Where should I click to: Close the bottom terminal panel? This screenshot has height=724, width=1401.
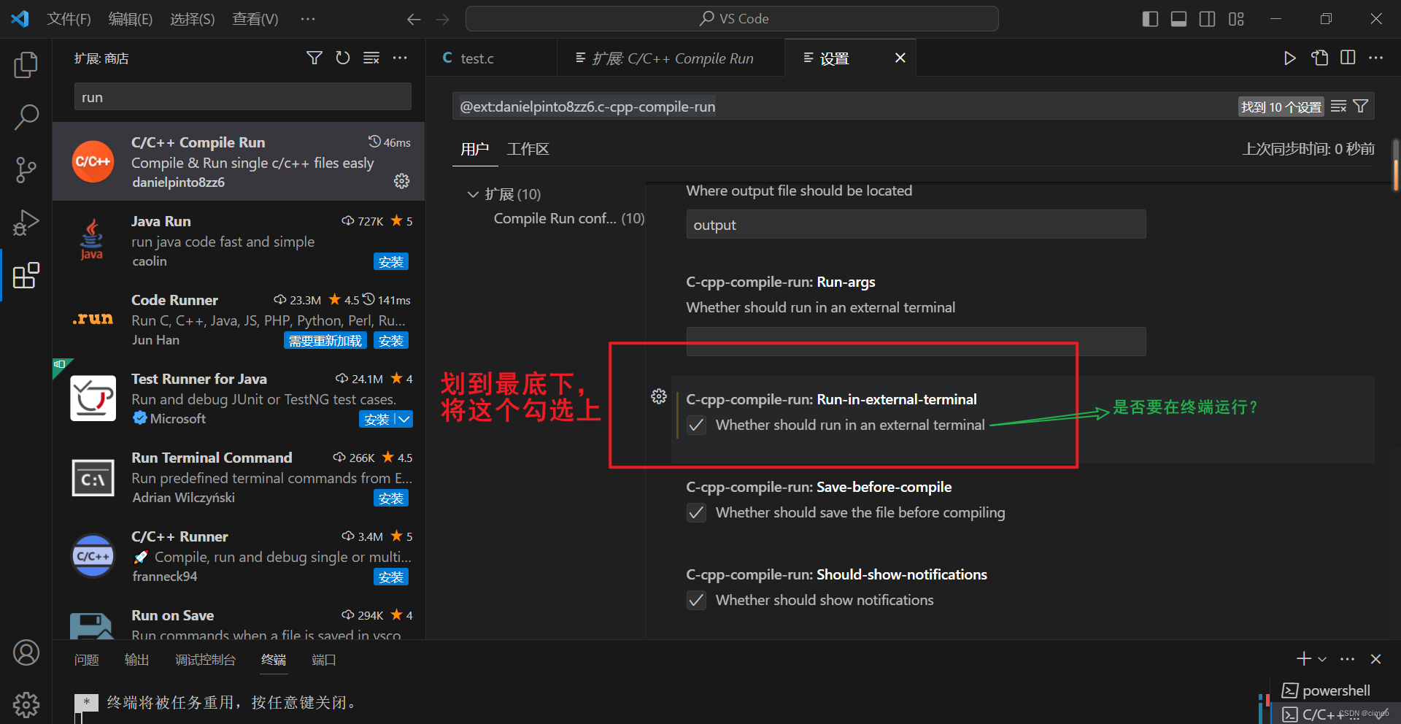point(1376,659)
